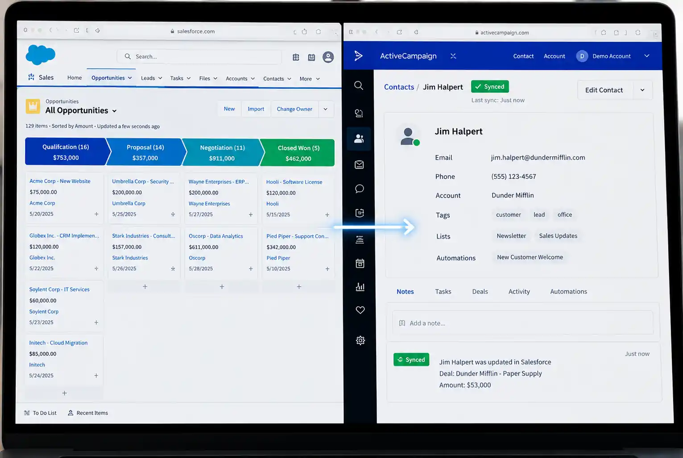The image size is (683, 458).
Task: Expand the Tasks menu chevron
Action: coord(189,78)
